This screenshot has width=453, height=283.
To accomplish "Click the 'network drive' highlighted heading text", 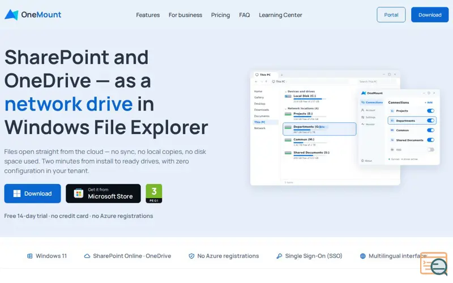I will coord(69,104).
